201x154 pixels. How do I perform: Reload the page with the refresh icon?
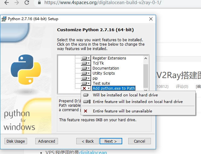[x=27, y=3]
